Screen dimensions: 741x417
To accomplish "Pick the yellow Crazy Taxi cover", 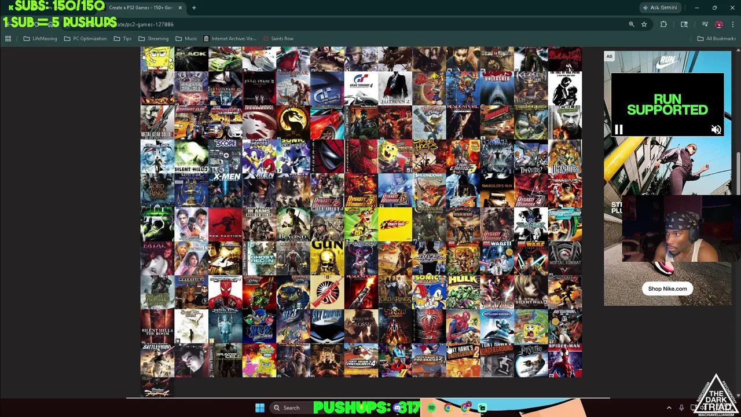I will click(x=395, y=225).
